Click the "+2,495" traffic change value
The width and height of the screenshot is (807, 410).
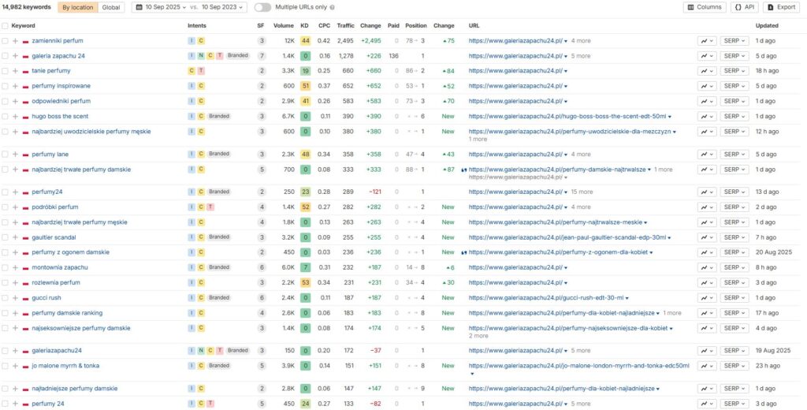click(x=370, y=41)
